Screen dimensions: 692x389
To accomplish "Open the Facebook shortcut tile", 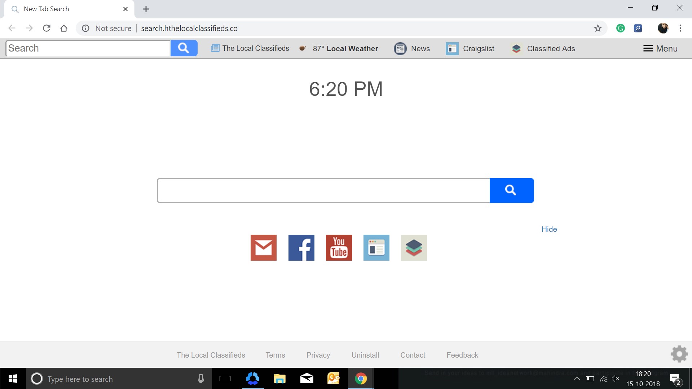I will coord(301,248).
